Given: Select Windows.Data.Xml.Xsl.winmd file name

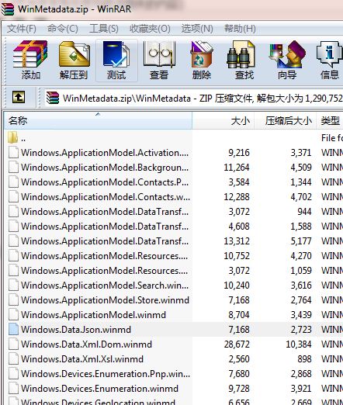Looking at the screenshot, I should (82, 359).
